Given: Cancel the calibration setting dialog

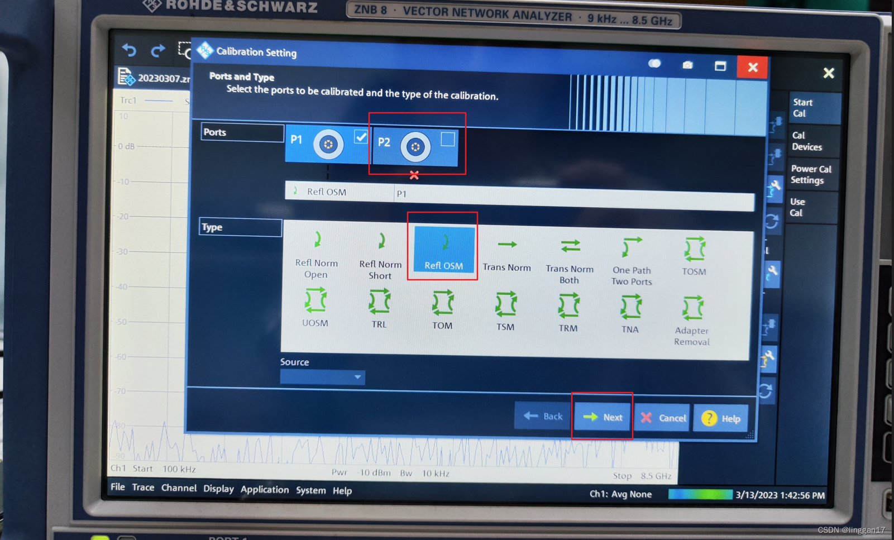Looking at the screenshot, I should point(662,418).
